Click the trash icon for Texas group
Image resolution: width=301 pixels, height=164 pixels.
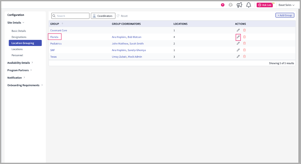pyautogui.click(x=244, y=56)
